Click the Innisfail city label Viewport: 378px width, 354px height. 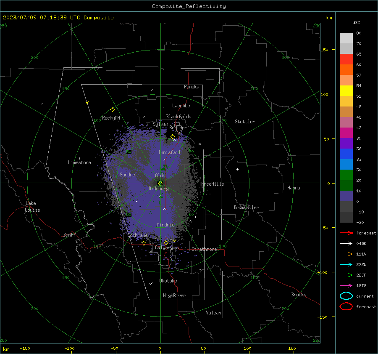(170, 152)
